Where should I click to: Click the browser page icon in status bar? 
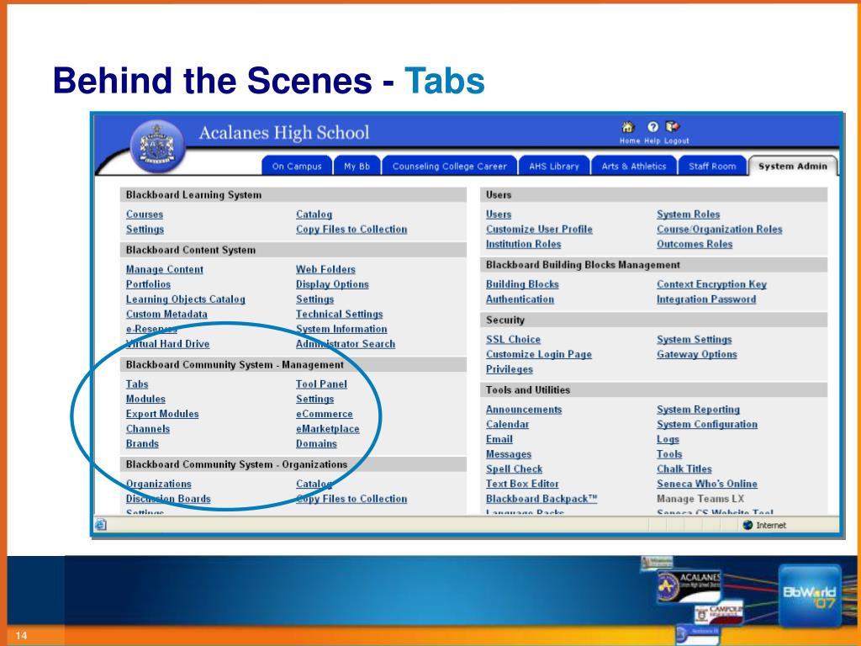(101, 525)
